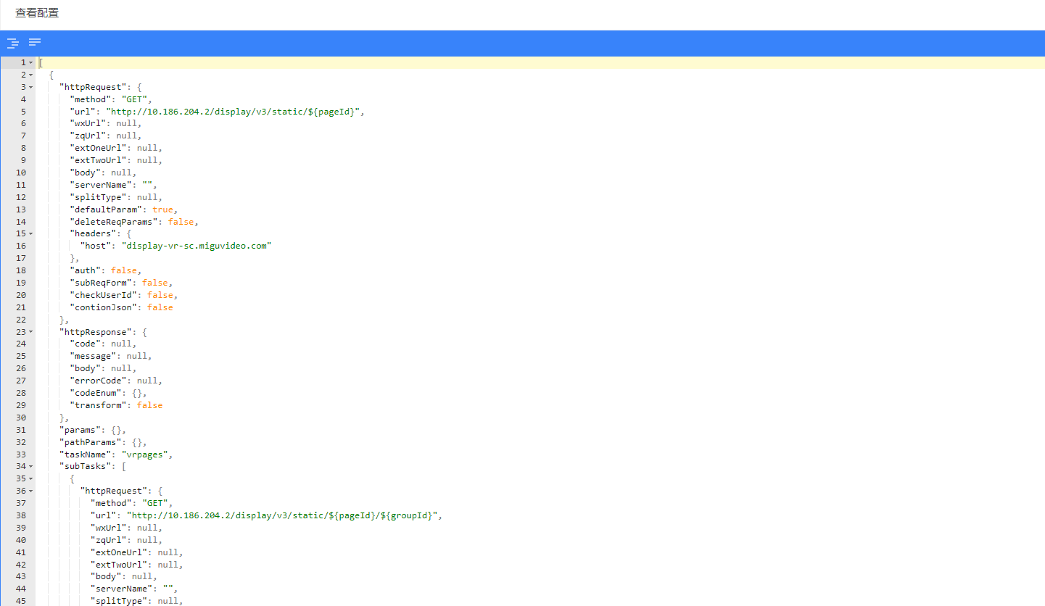Click the "splitType" key on line 45

point(120,601)
